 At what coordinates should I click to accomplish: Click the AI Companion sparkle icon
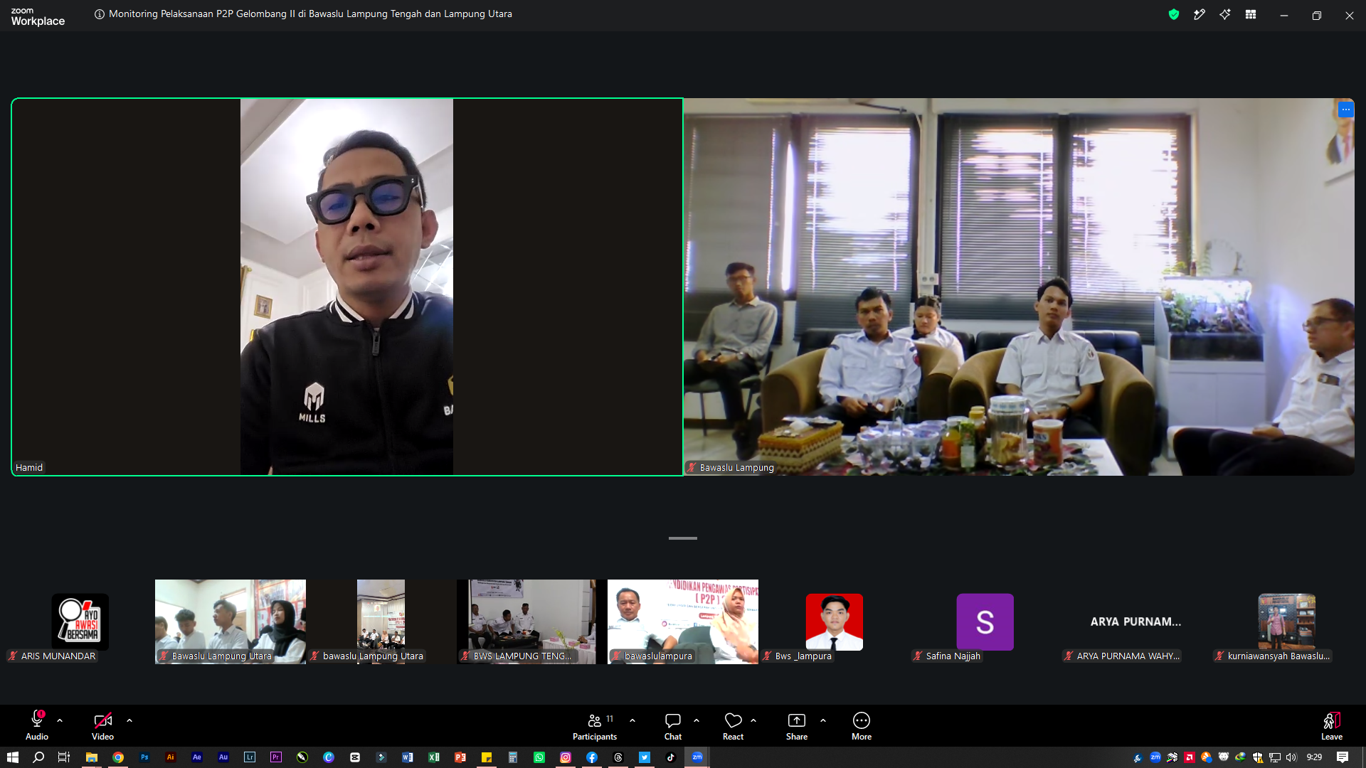coord(1225,14)
